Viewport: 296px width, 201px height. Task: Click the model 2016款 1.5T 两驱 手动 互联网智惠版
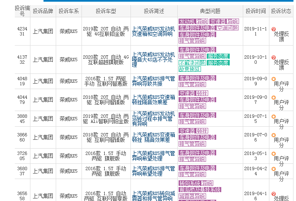pyautogui.click(x=106, y=81)
